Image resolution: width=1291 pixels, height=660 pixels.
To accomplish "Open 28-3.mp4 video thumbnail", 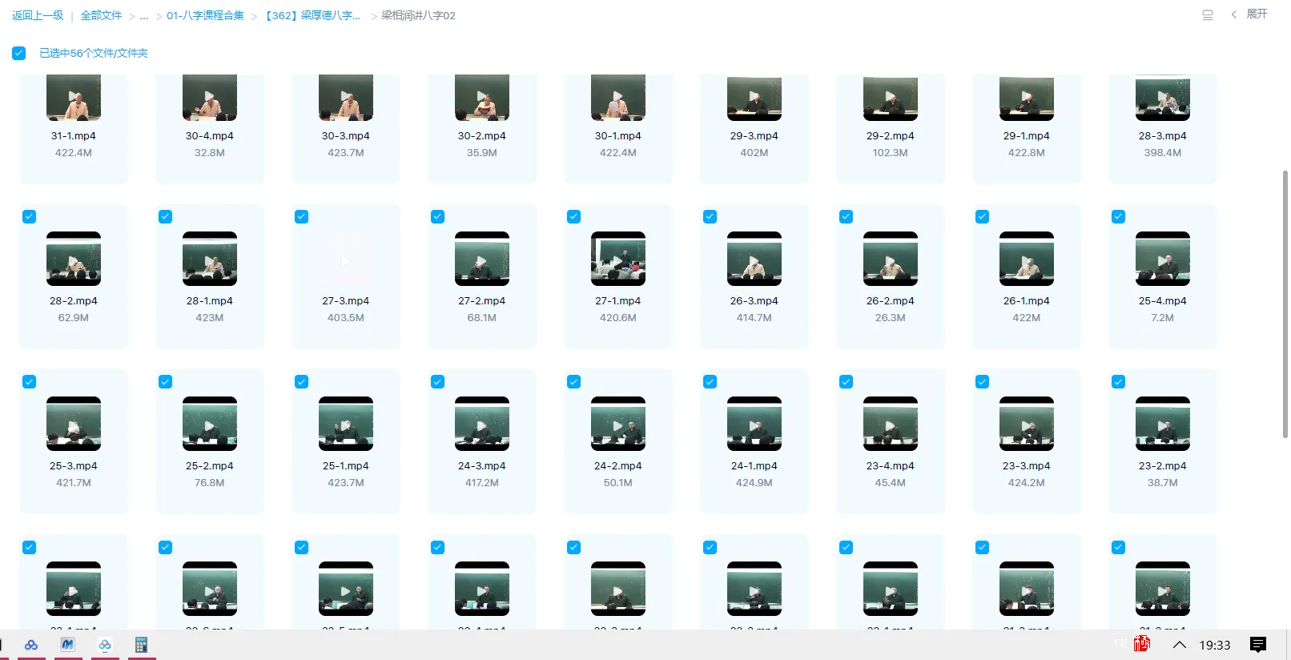I will click(1163, 97).
